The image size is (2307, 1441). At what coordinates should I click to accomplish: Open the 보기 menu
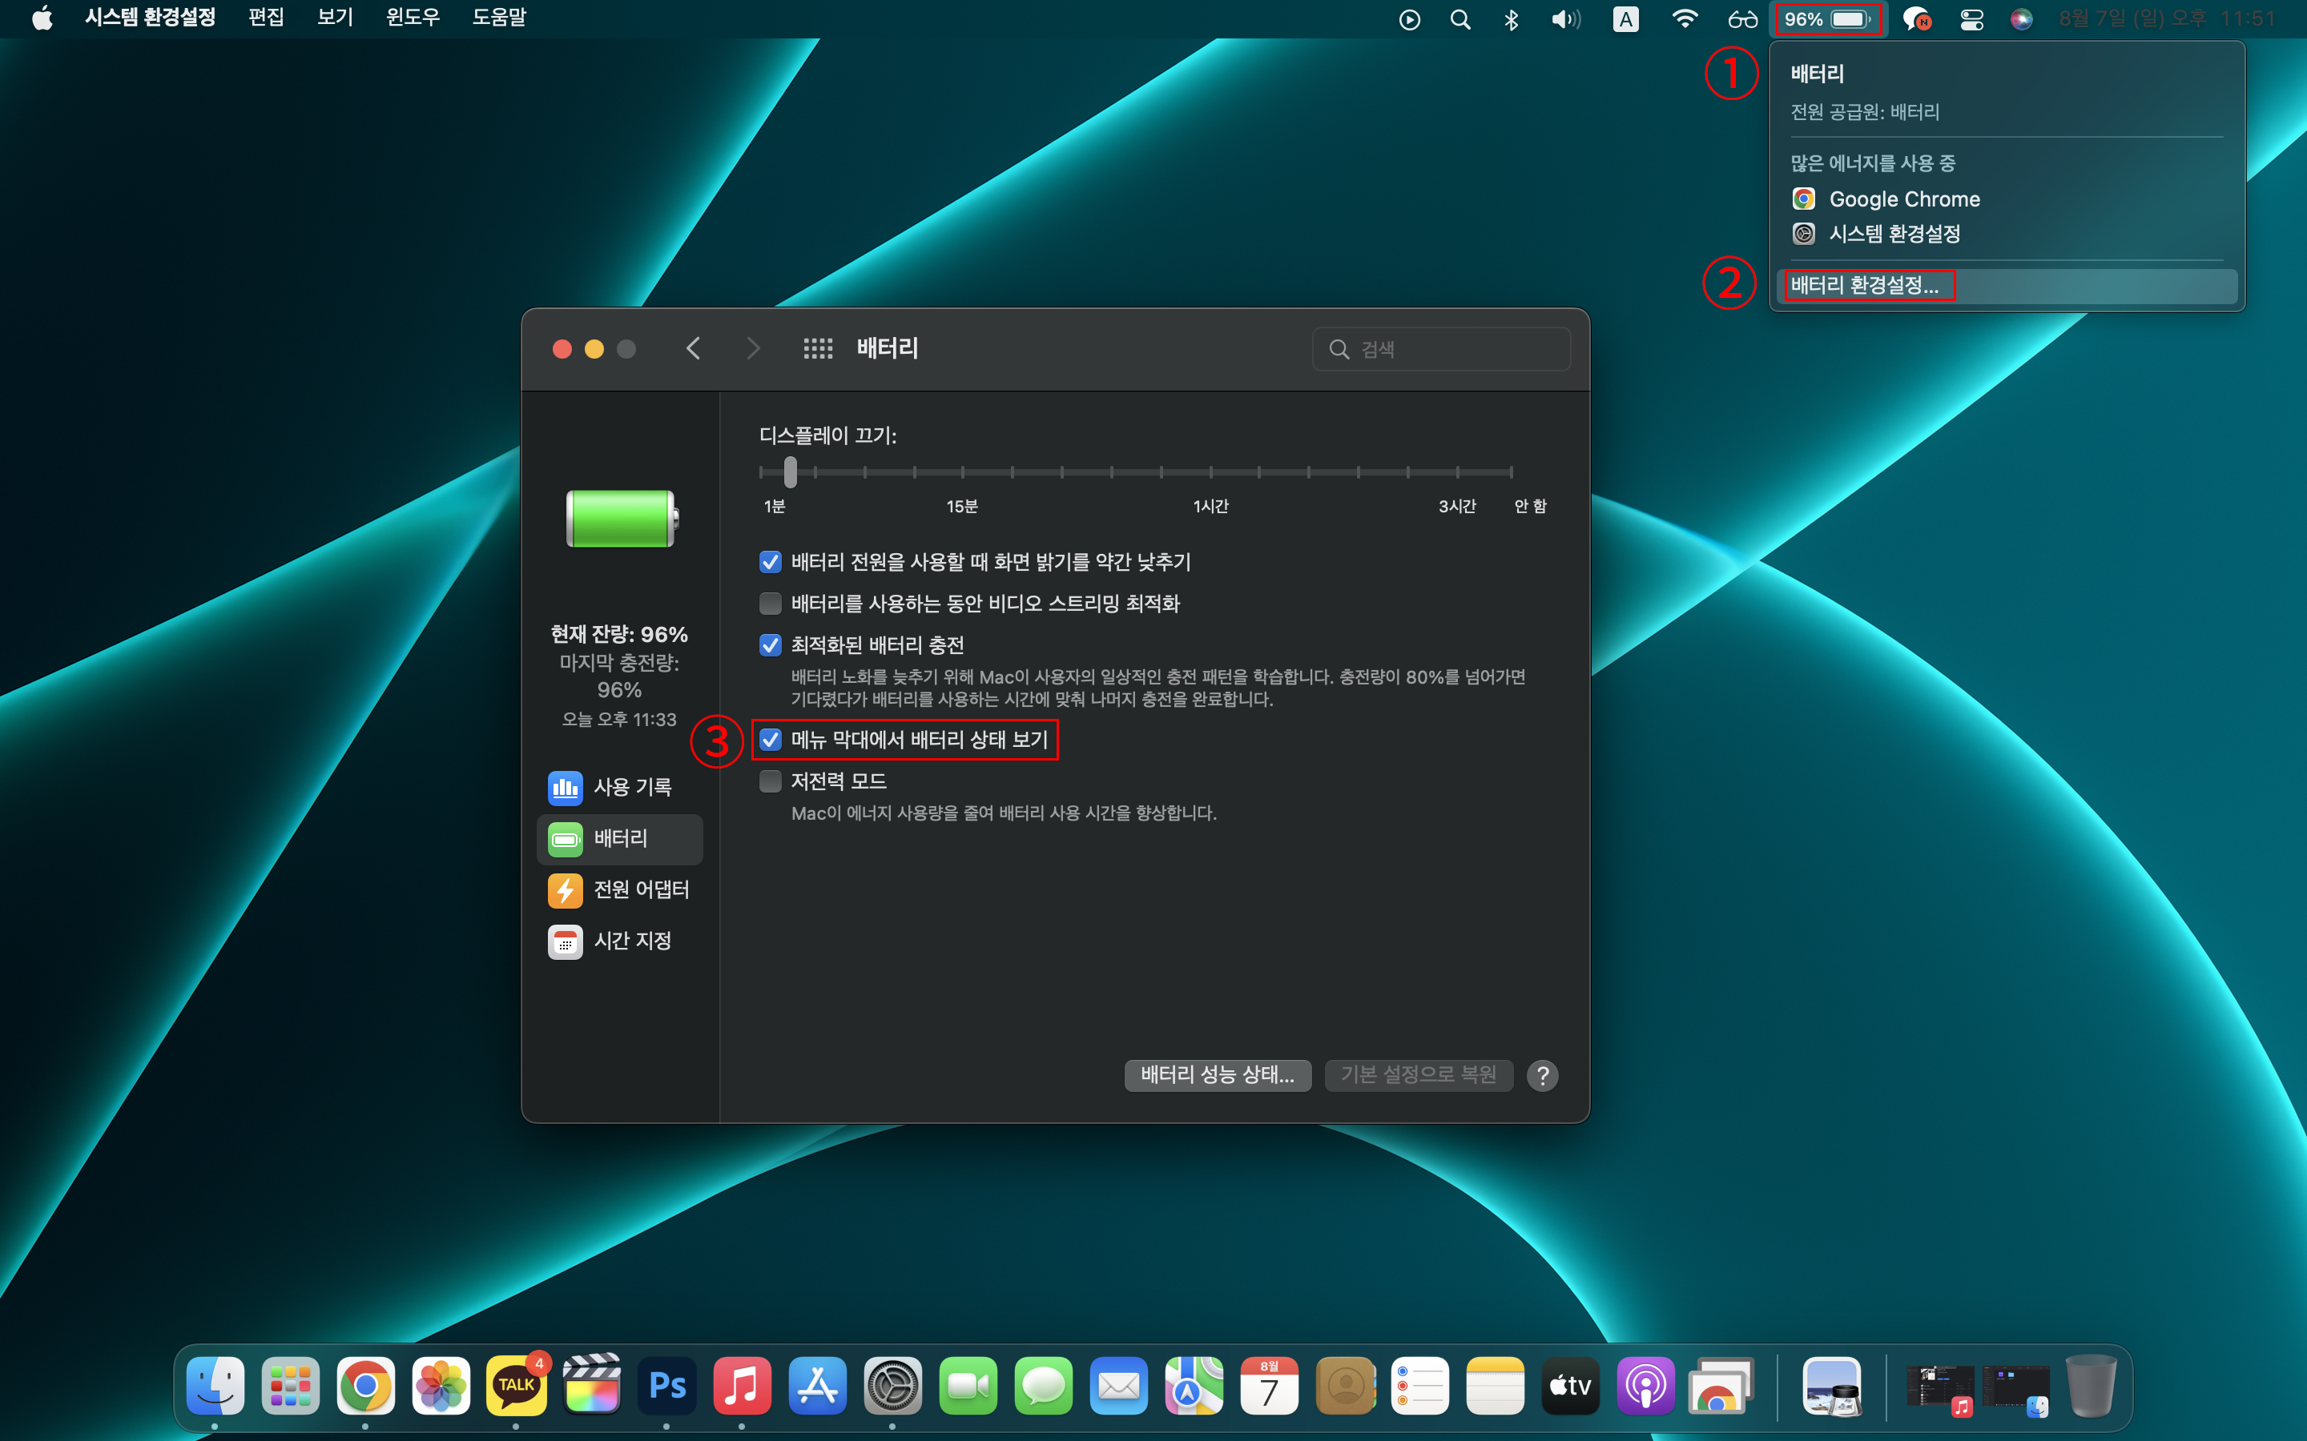click(x=335, y=17)
